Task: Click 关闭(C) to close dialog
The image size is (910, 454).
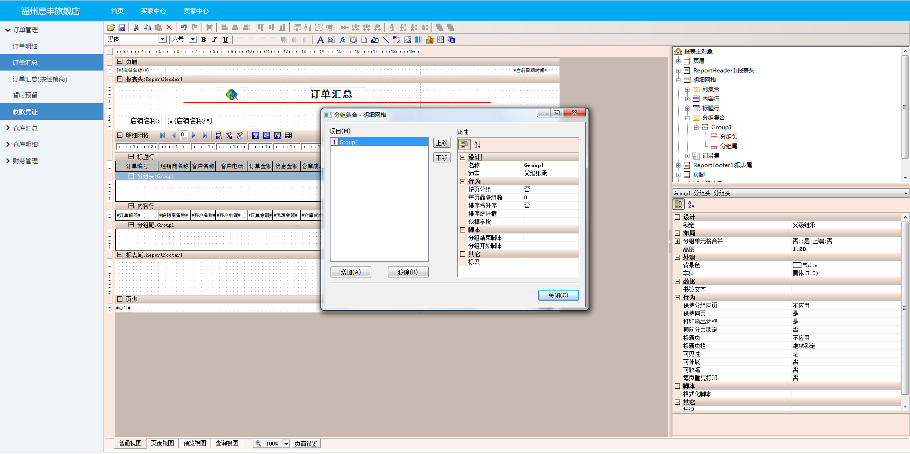Action: (558, 295)
